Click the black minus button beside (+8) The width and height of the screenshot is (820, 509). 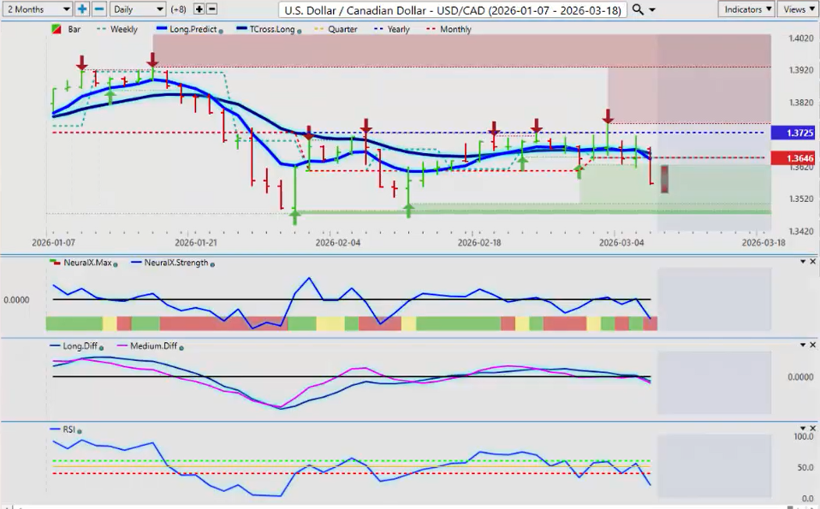(x=212, y=9)
